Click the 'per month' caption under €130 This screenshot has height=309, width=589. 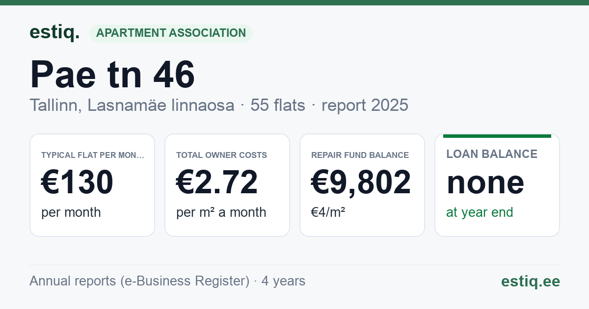71,212
